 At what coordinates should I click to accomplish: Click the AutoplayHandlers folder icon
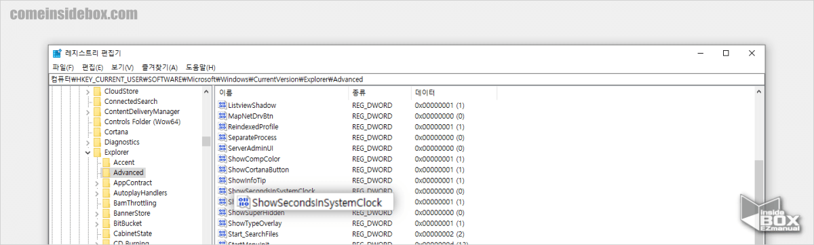(106, 193)
